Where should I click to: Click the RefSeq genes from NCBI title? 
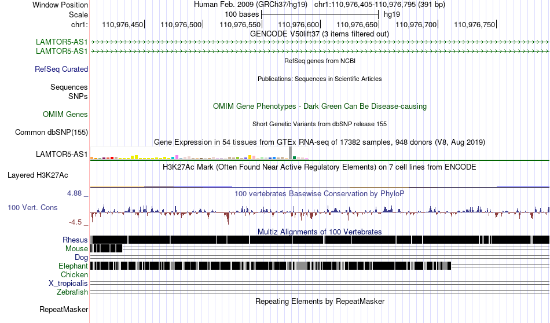point(320,61)
